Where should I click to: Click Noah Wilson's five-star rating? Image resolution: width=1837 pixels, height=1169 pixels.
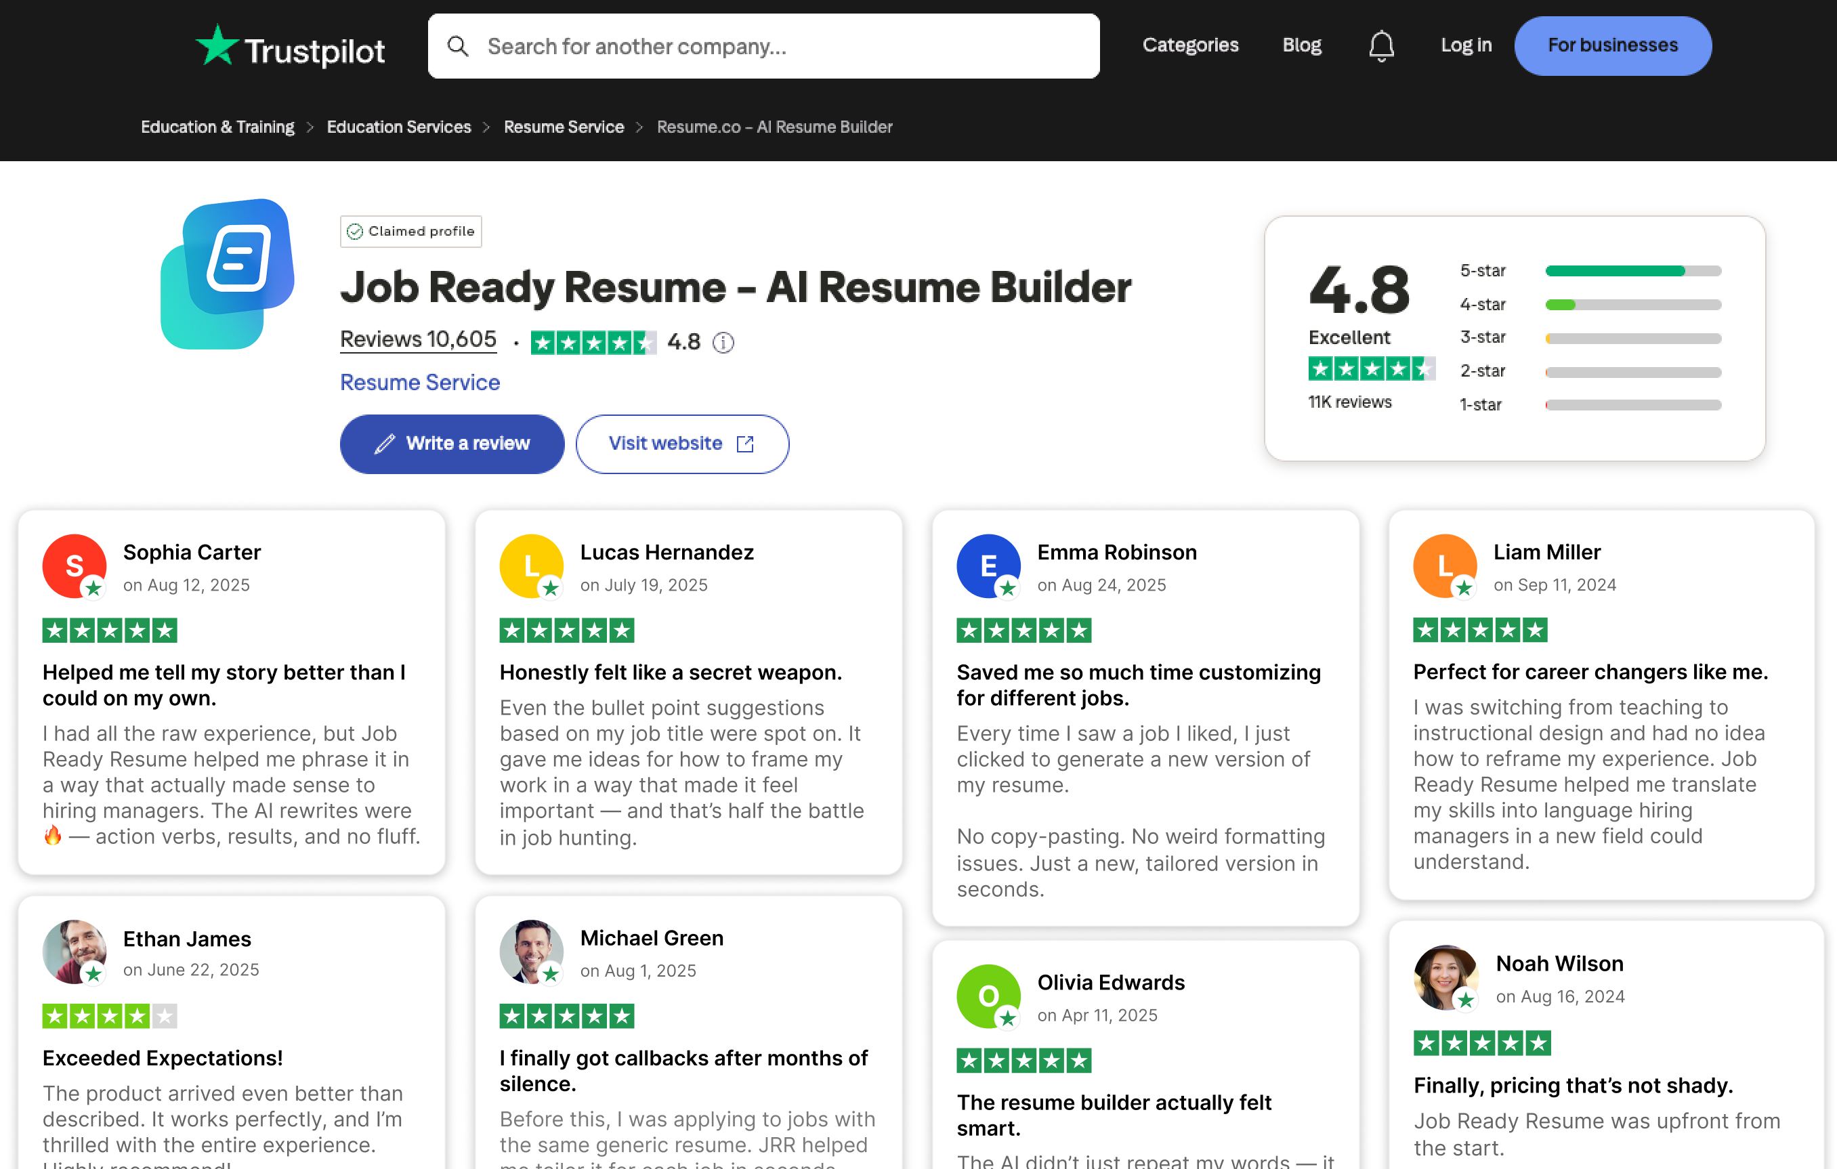pyautogui.click(x=1482, y=1042)
